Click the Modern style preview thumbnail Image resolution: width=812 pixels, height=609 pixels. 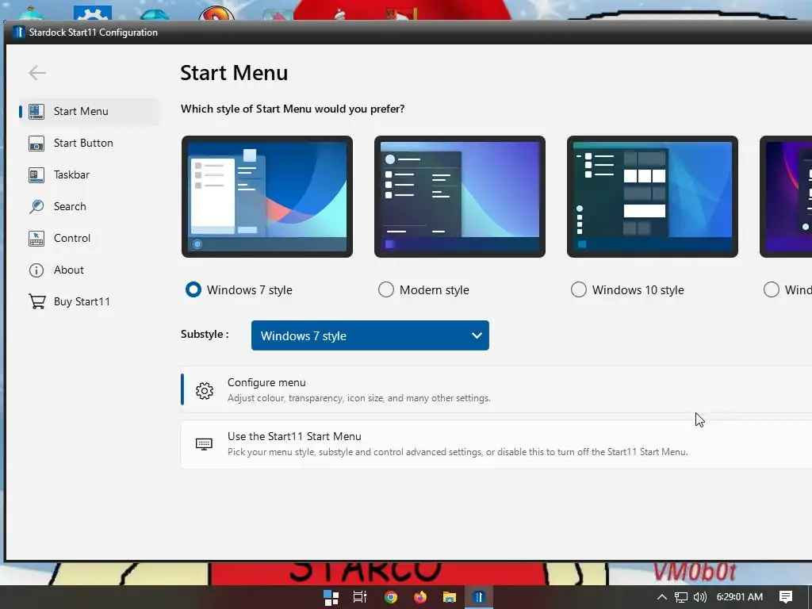click(x=460, y=197)
